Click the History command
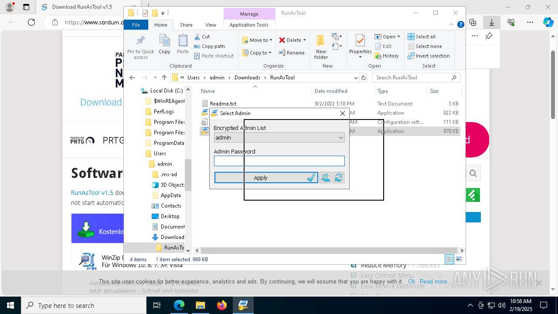This screenshot has width=558, height=314. 386,56
